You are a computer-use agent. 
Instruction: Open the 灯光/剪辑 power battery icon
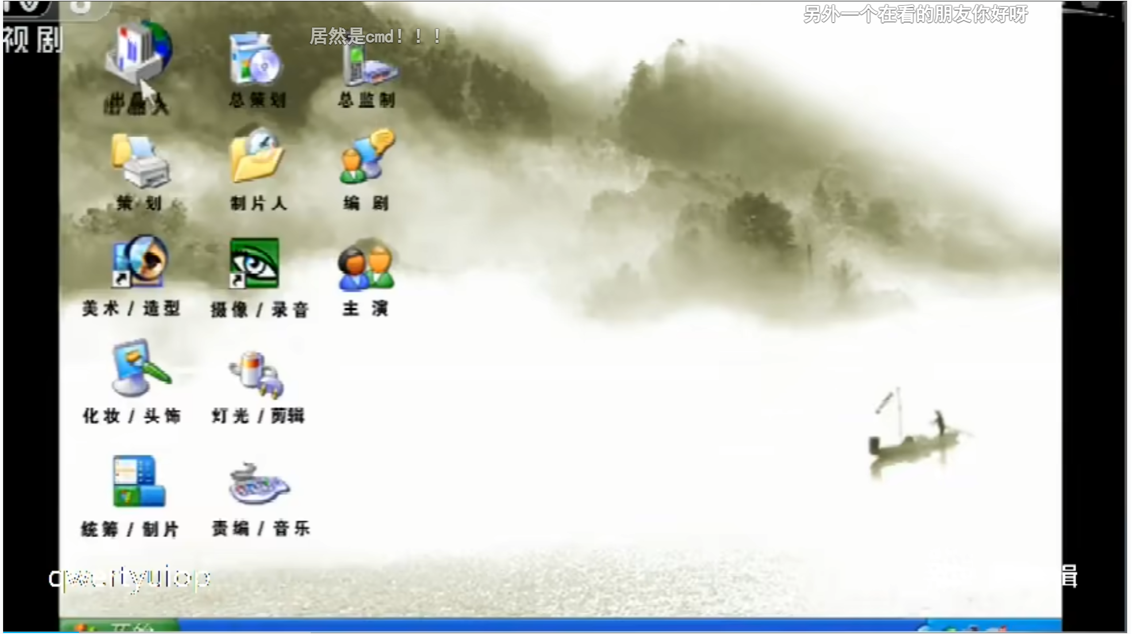[257, 375]
